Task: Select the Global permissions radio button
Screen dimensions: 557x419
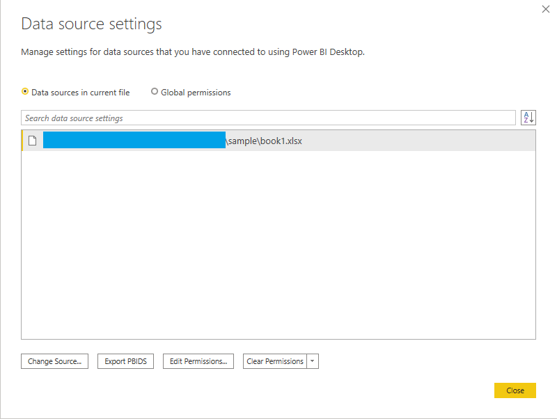Action: [154, 92]
